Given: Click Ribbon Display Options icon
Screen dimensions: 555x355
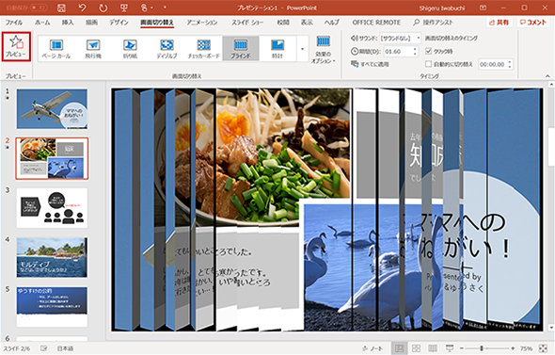Looking at the screenshot, I should pos(483,8).
